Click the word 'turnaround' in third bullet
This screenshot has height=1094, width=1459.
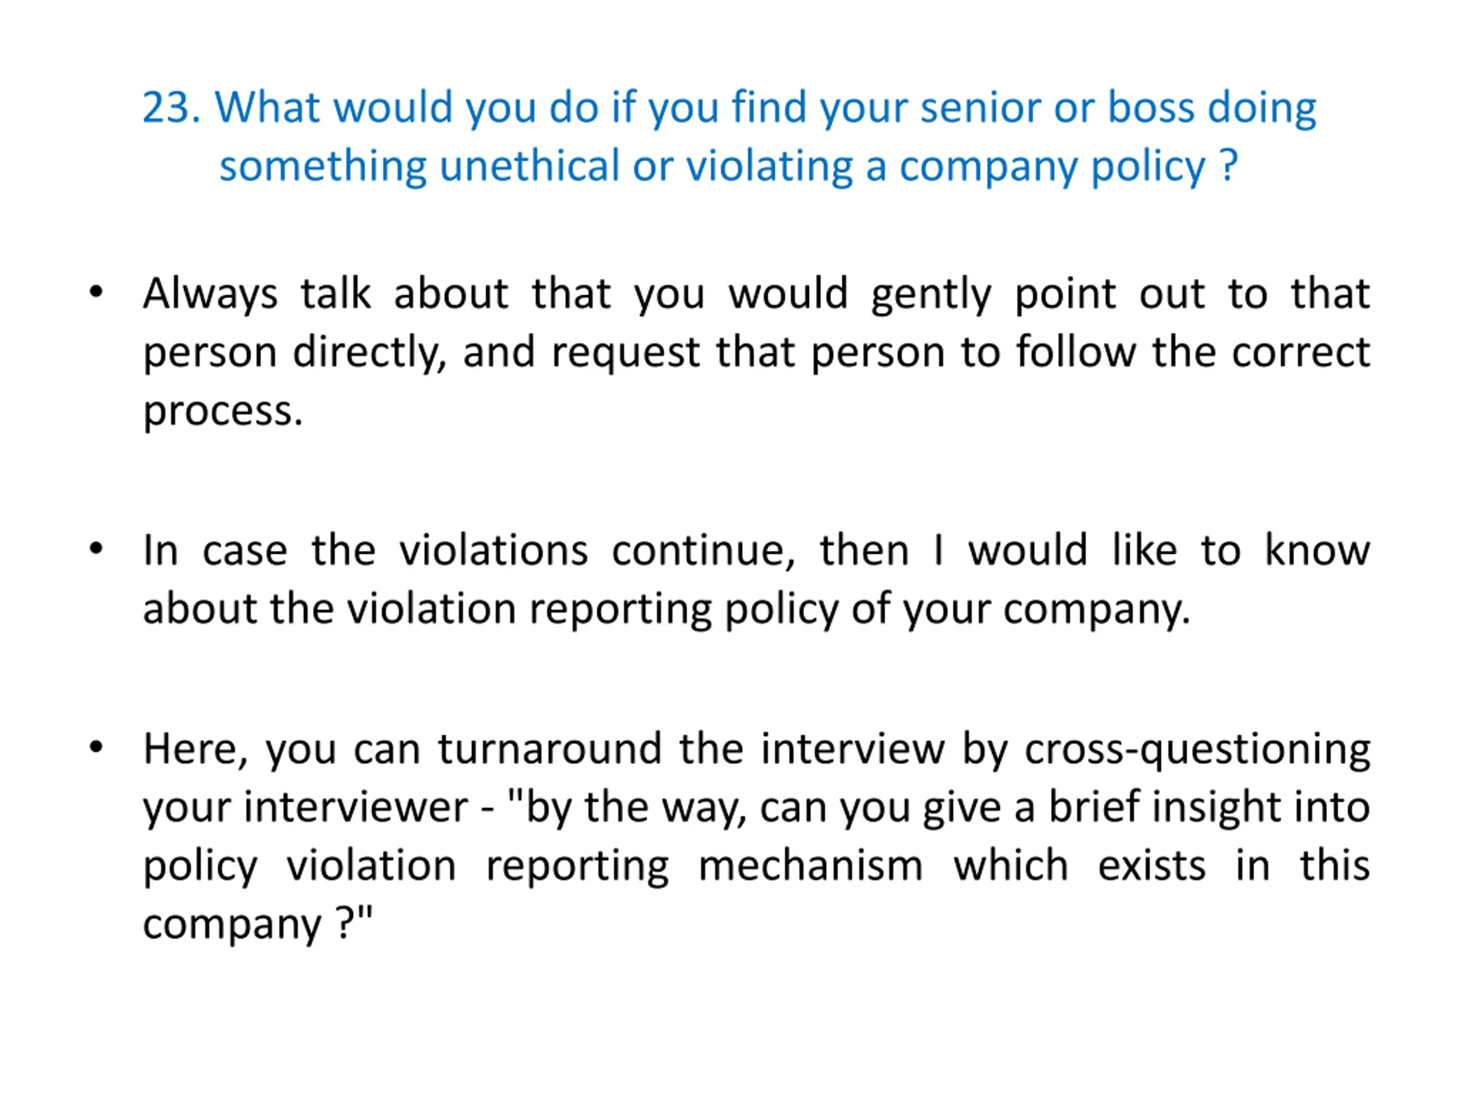tap(550, 749)
